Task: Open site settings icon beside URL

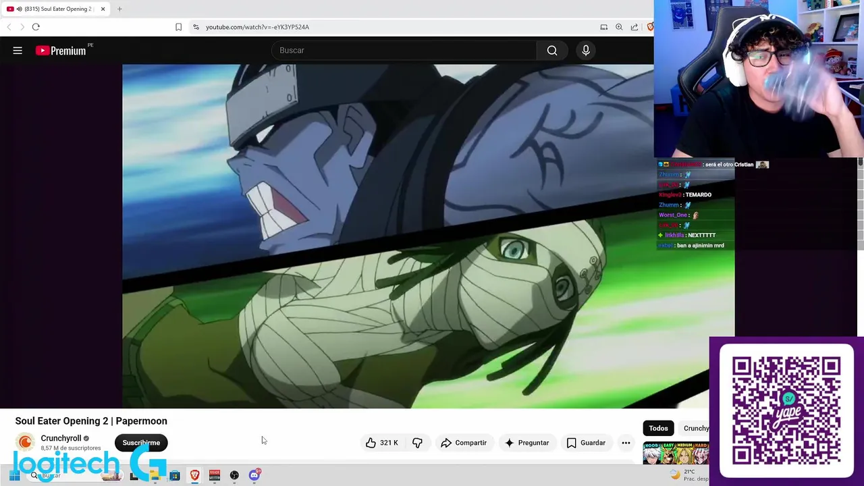Action: click(196, 27)
